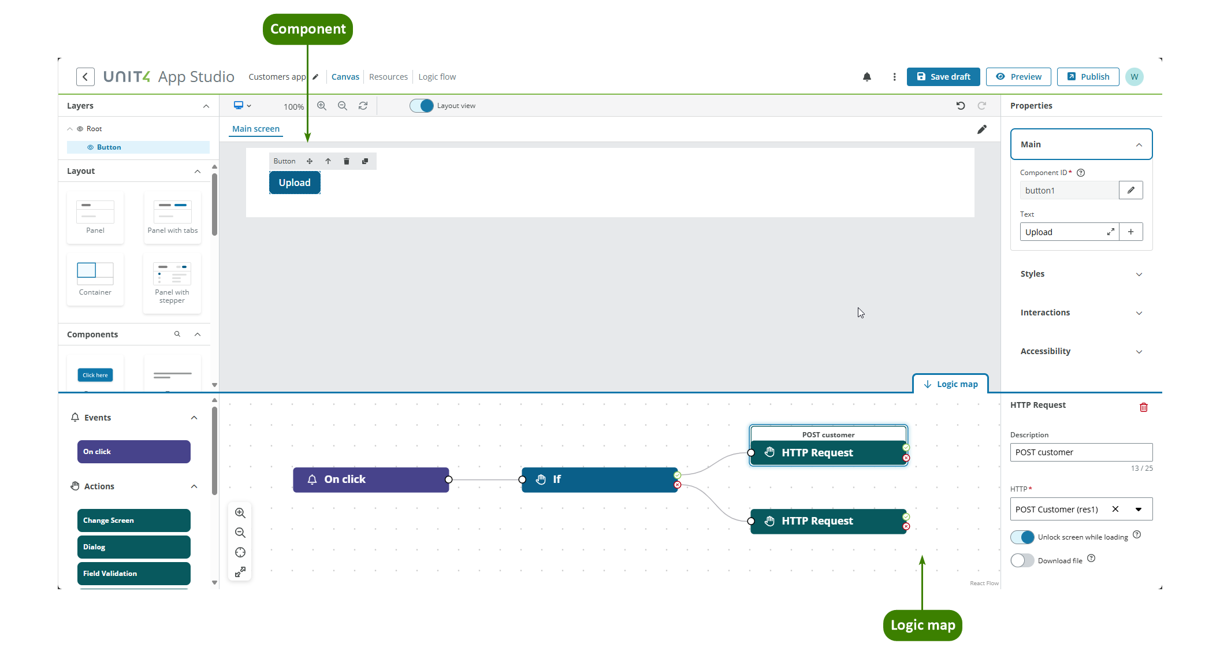Click the zoom in icon on the canvas toolbar
The image size is (1220, 647).
coord(322,106)
